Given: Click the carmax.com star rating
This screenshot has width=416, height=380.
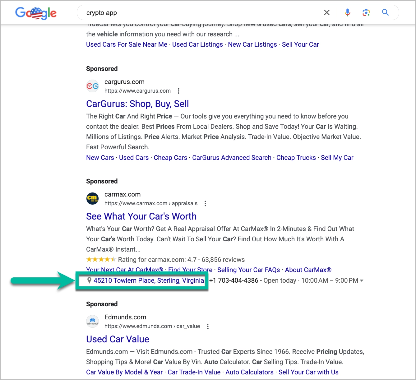Looking at the screenshot, I should click(100, 259).
